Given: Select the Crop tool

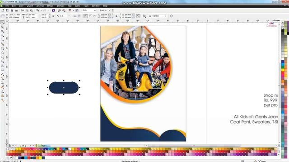Looking at the screenshot, I should point(2,31).
